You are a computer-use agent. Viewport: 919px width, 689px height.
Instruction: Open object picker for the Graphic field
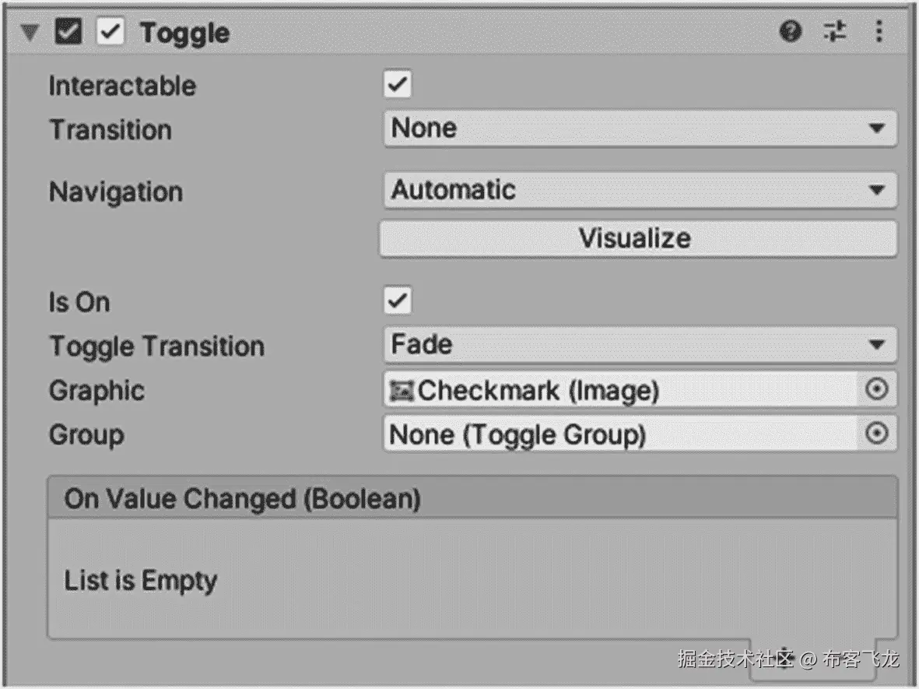pos(877,388)
